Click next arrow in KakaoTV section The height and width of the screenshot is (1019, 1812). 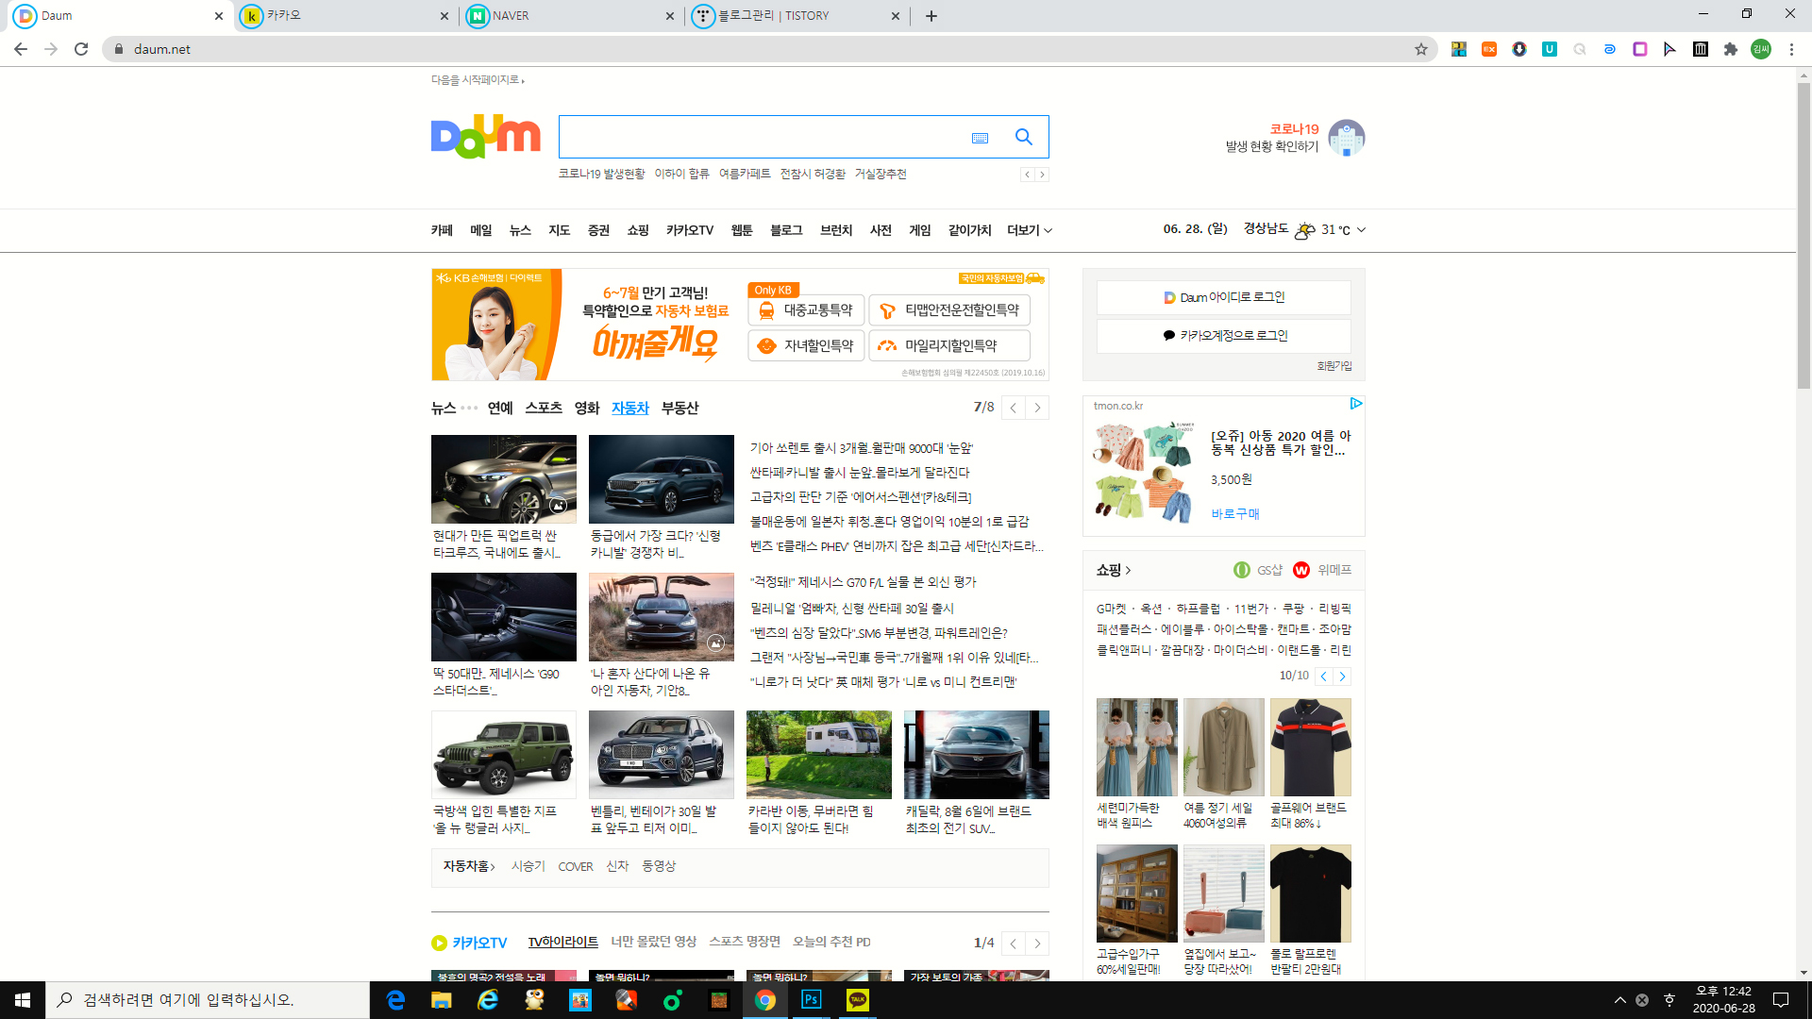(1037, 944)
